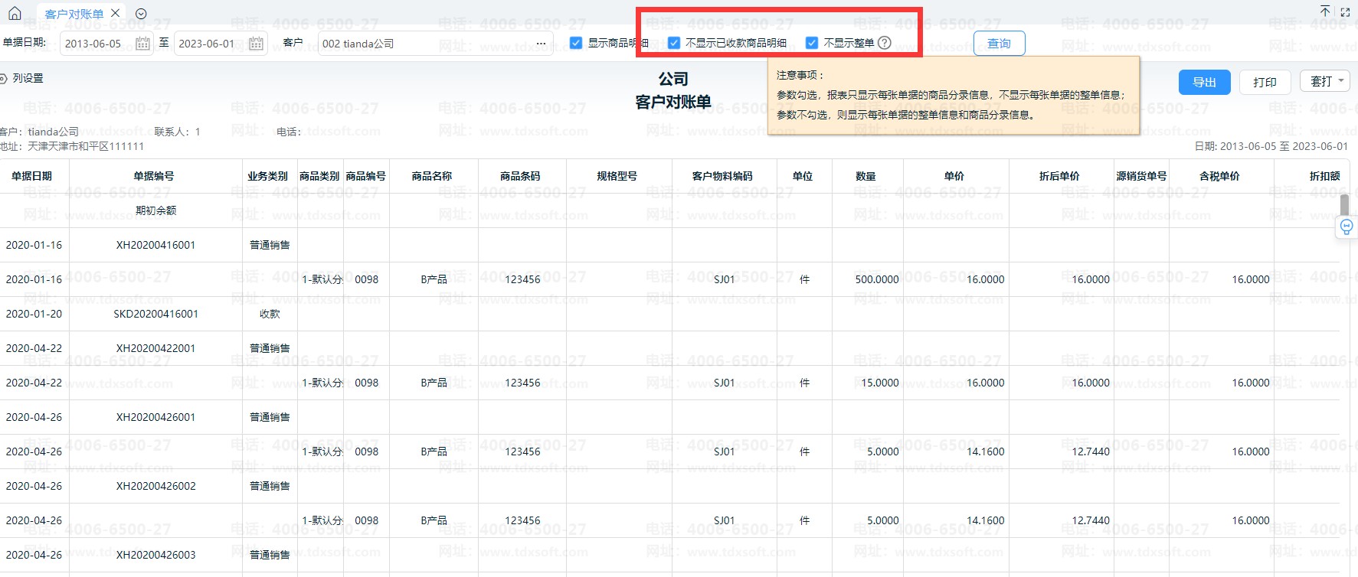Click the 客户 input field with 002 tianda公司
The width and height of the screenshot is (1358, 577).
[x=425, y=44]
